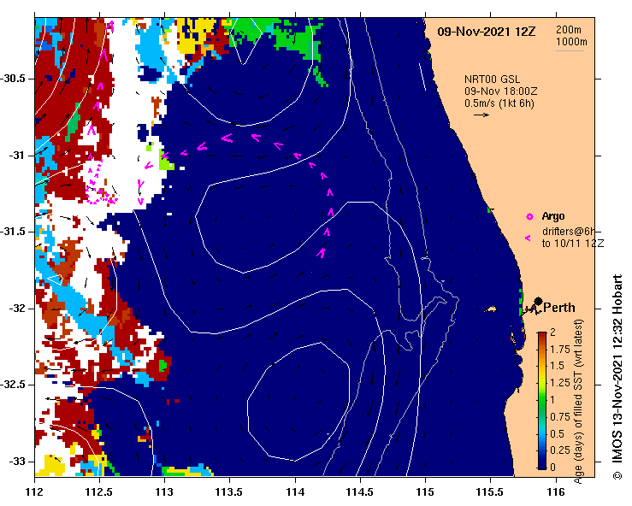Click the '09-Nov 18:00Z' text
The image size is (632, 506).
click(500, 91)
